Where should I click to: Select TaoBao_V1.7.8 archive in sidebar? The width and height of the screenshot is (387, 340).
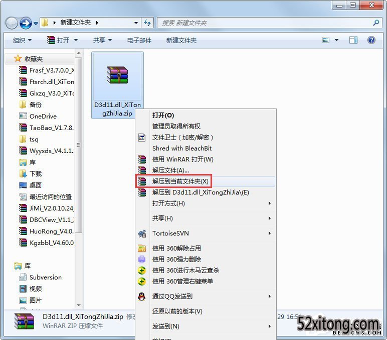click(x=47, y=128)
